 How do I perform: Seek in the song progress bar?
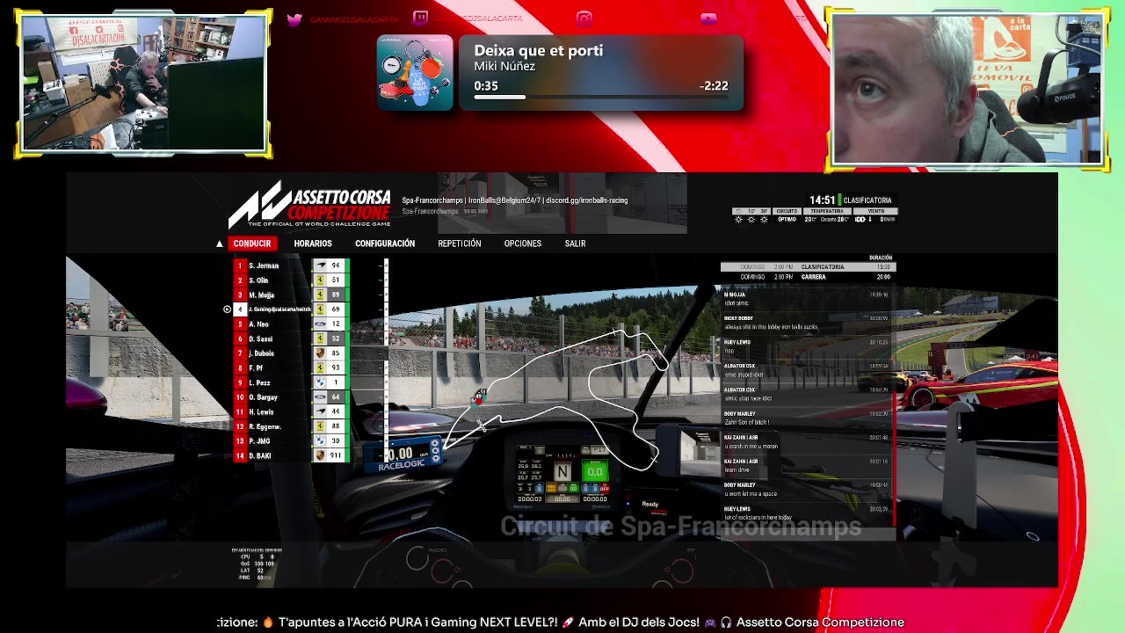(x=601, y=97)
